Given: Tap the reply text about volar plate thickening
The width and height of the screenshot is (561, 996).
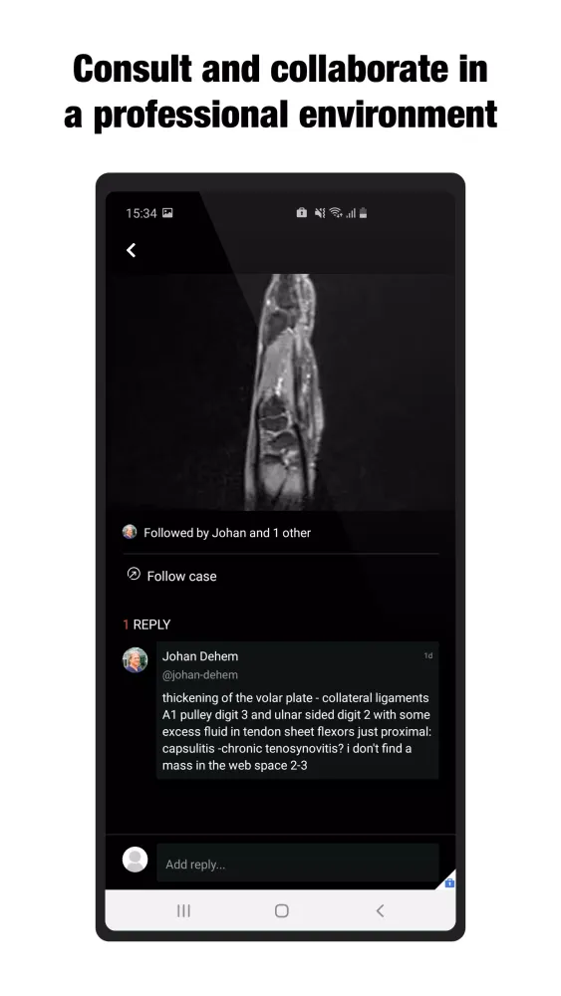Looking at the screenshot, I should coord(297,732).
